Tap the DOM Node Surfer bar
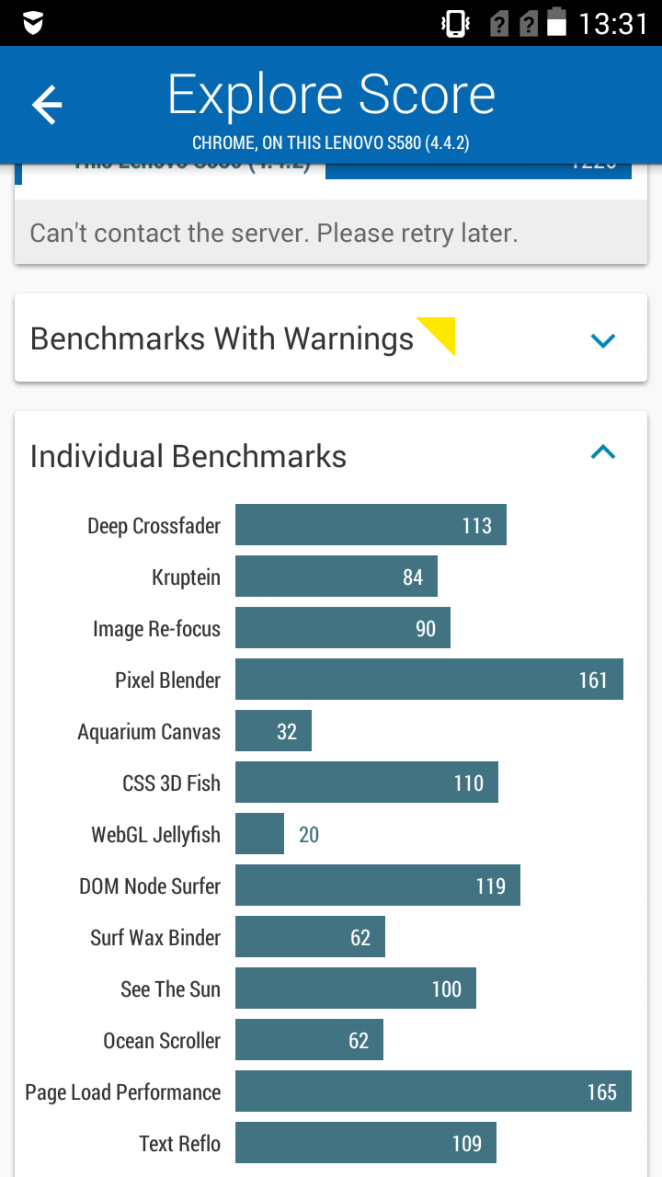The height and width of the screenshot is (1177, 662). 378,886
